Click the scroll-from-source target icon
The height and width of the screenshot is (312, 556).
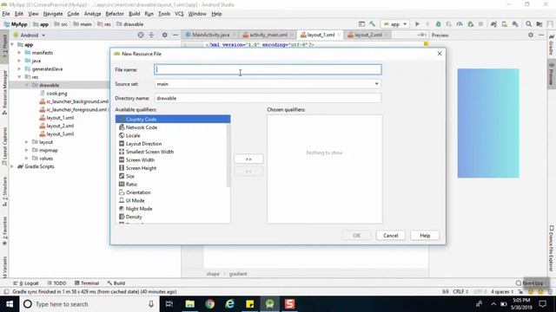(x=141, y=35)
